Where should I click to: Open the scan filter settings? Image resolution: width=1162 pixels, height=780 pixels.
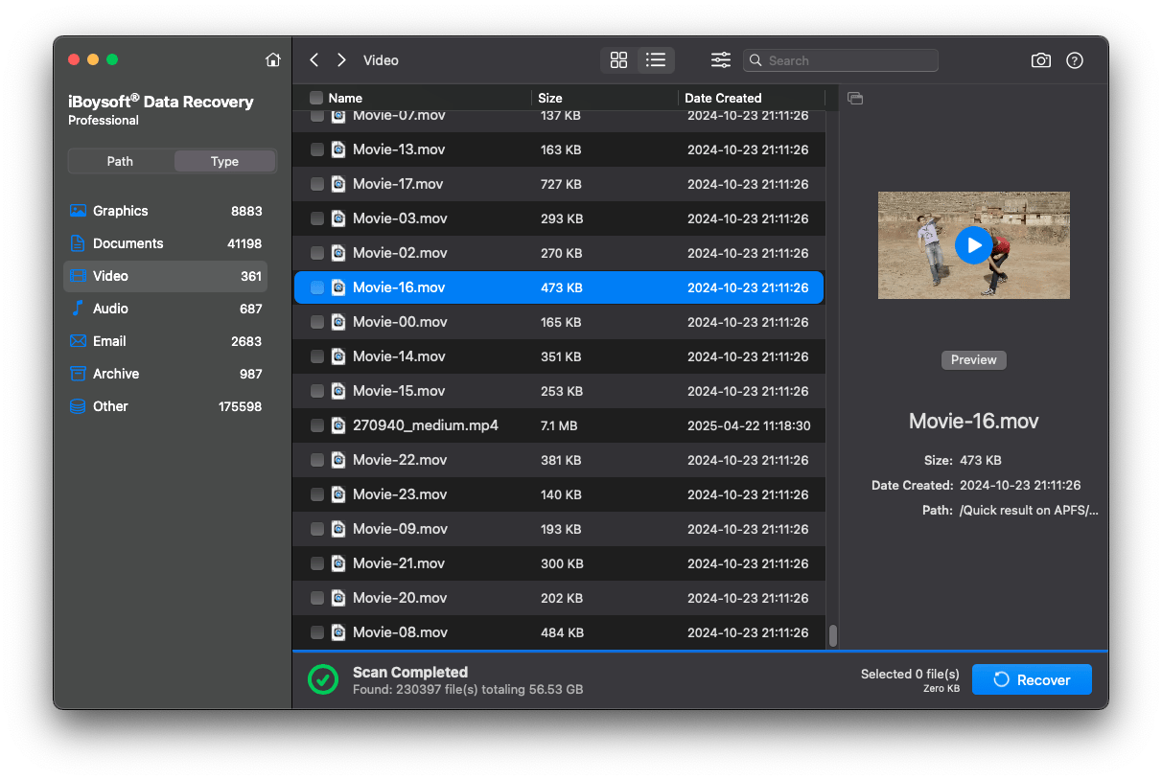pyautogui.click(x=720, y=59)
